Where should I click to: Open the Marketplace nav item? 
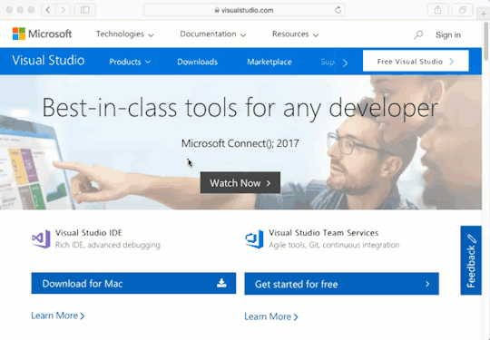[269, 62]
